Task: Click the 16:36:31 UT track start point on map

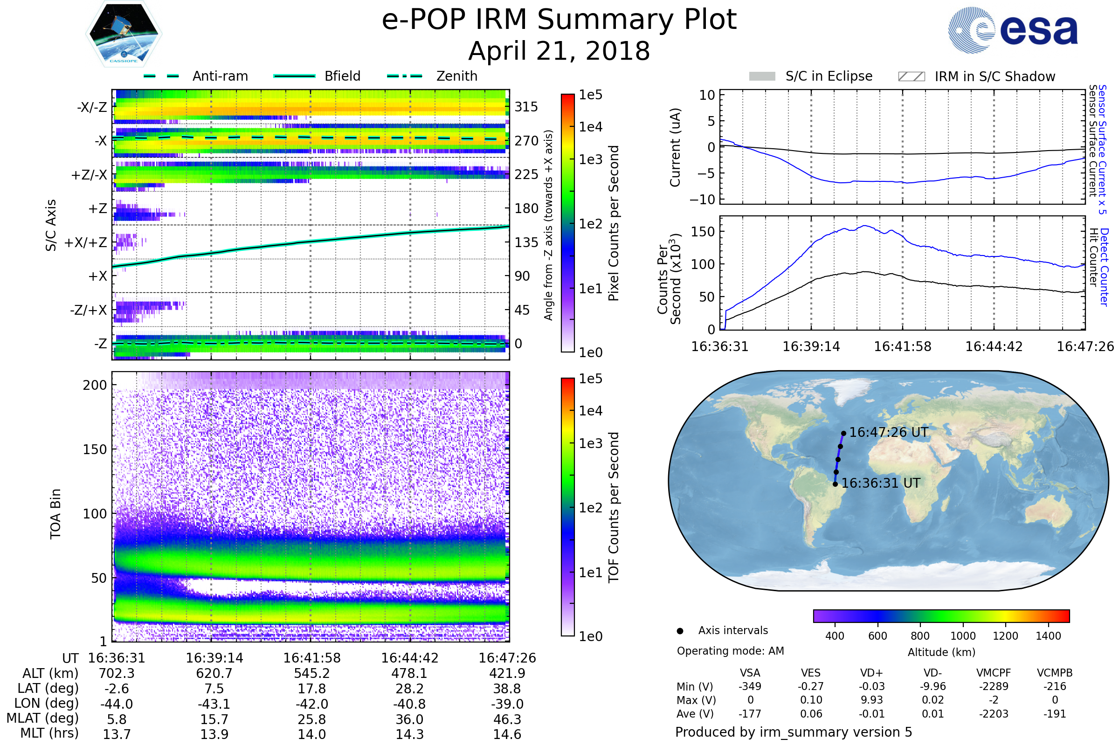Action: point(835,484)
